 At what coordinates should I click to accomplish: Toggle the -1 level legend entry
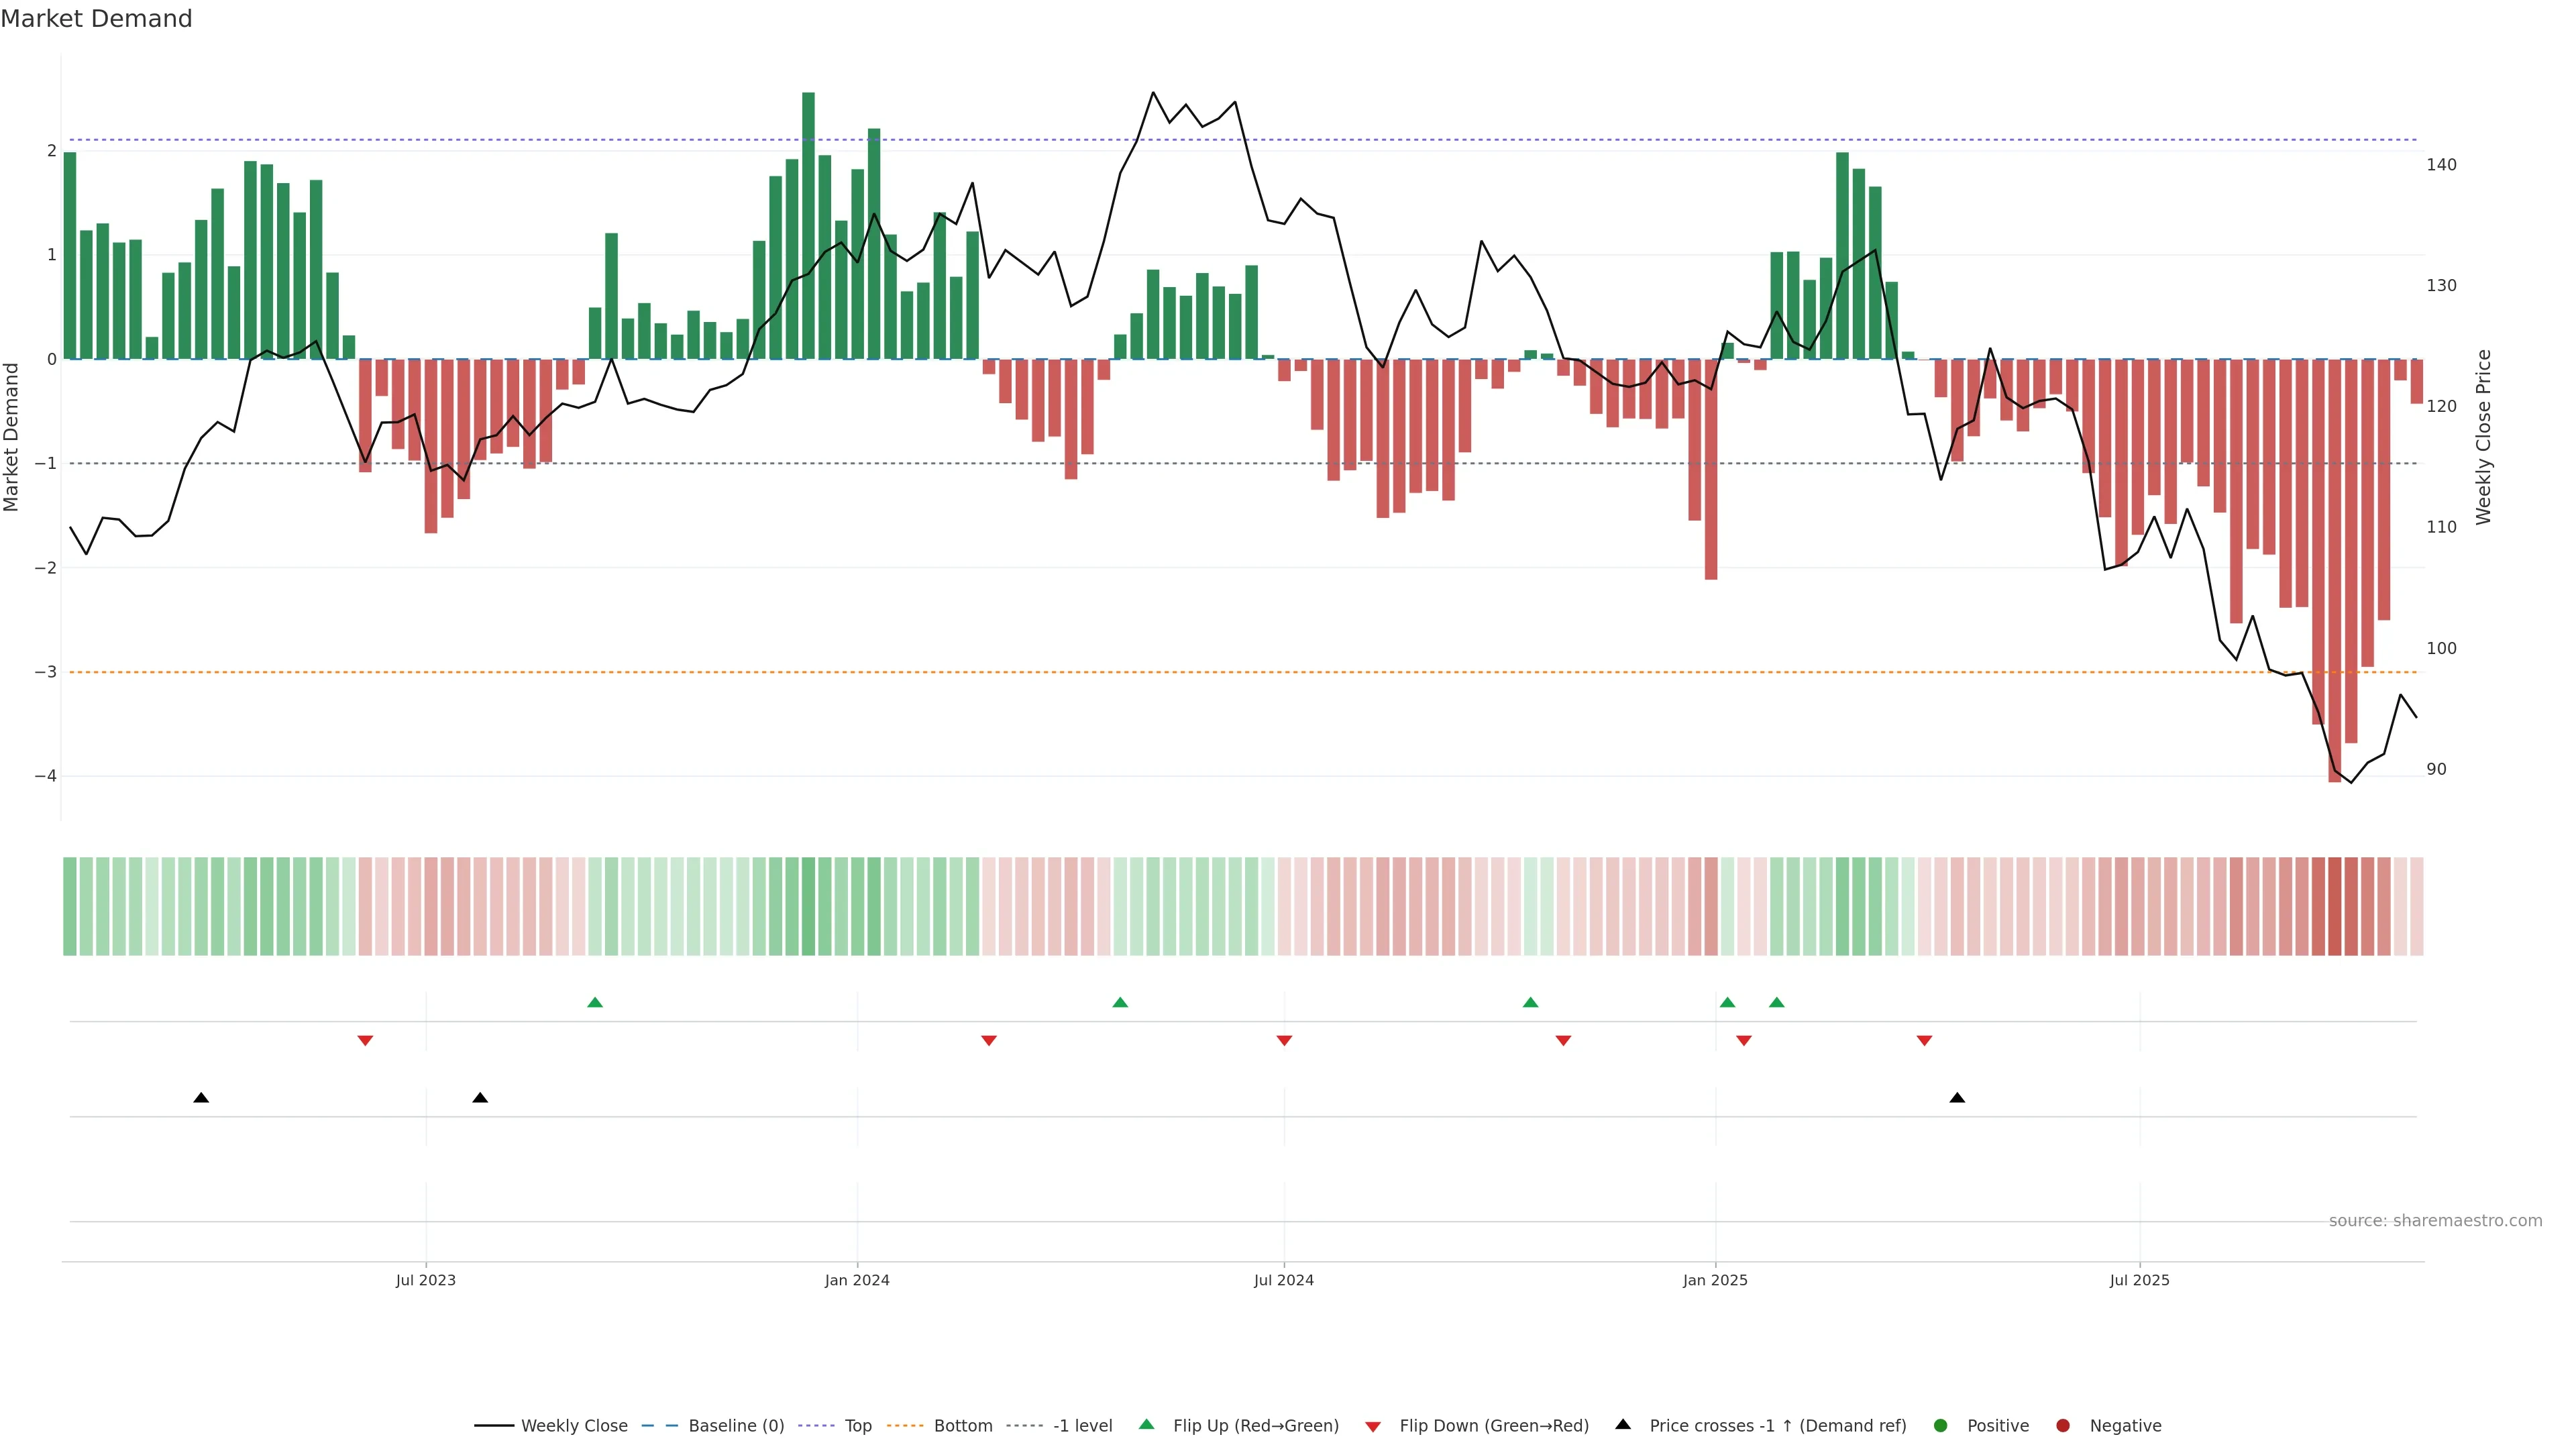pos(1082,1425)
